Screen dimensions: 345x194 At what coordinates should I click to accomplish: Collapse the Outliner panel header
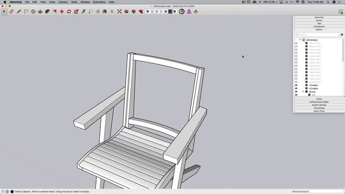pyautogui.click(x=319, y=30)
